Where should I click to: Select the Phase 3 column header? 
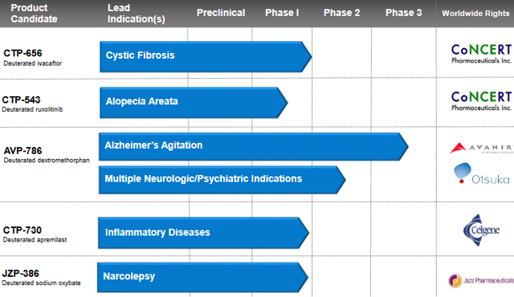pyautogui.click(x=403, y=13)
